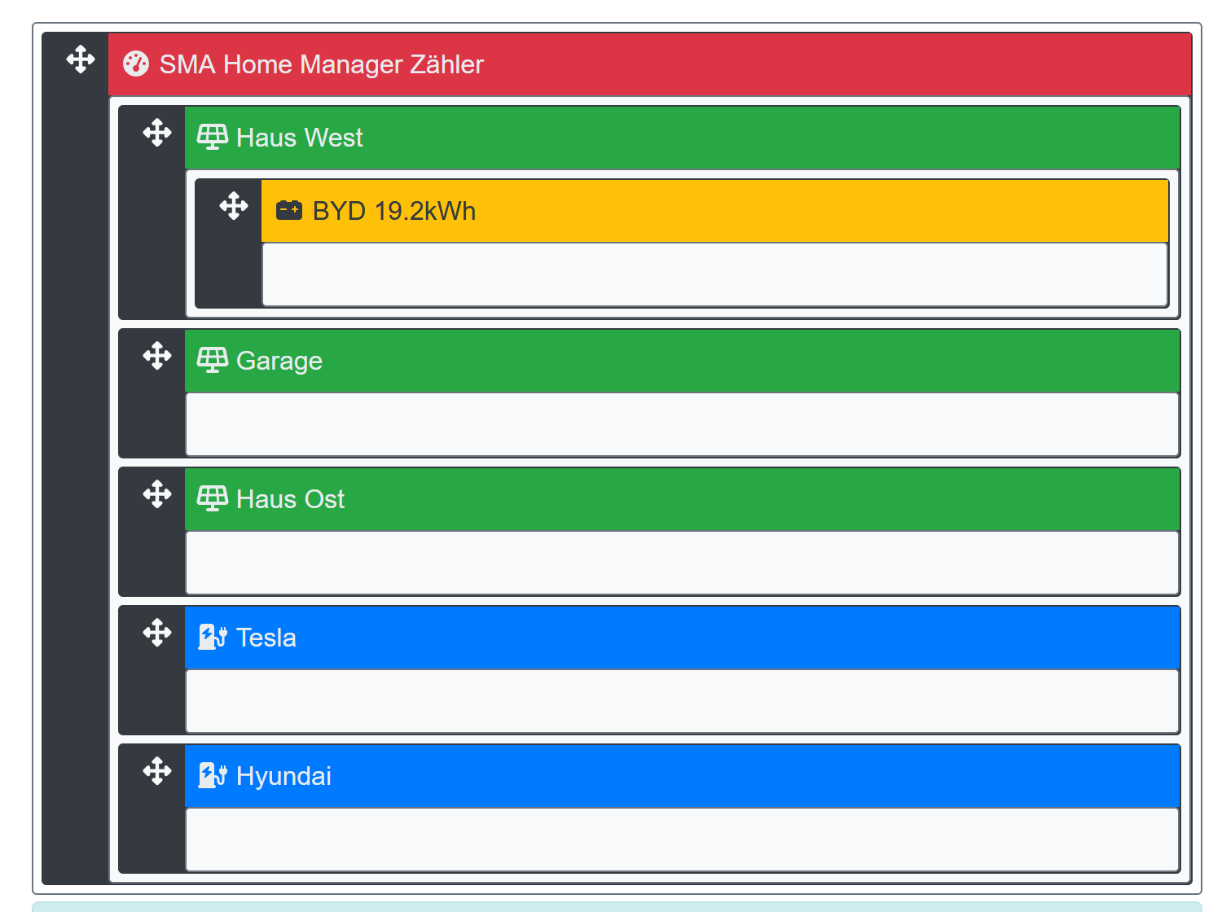
Task: Click the empty drop area under Haus Ost
Action: (x=683, y=563)
